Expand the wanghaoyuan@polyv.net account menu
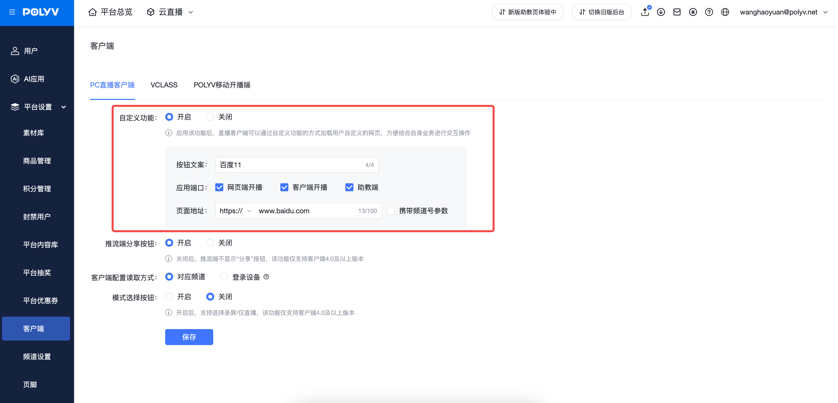838x403 pixels. 783,12
